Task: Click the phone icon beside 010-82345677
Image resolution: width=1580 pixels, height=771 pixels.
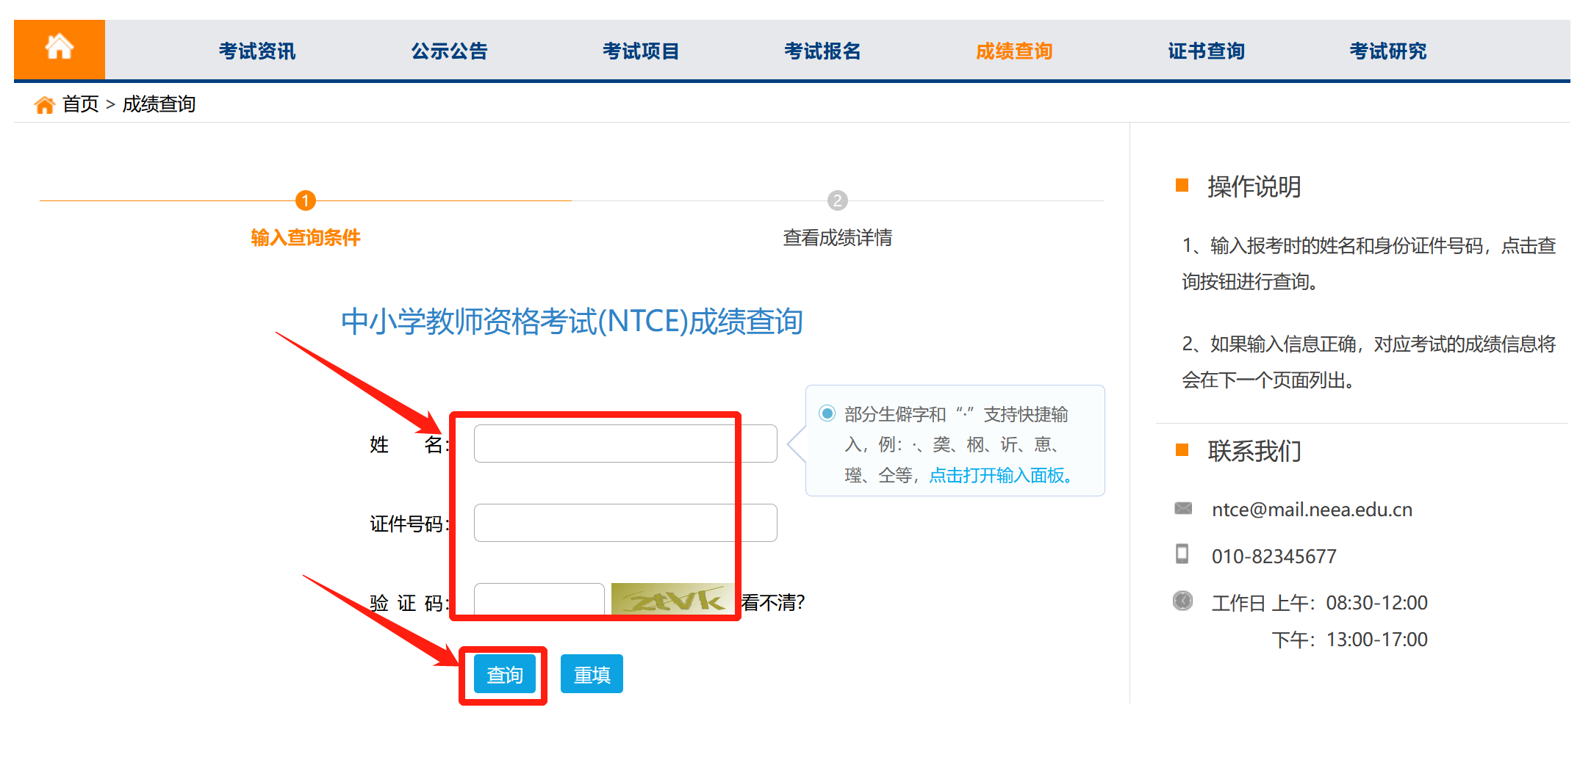Action: (1182, 554)
